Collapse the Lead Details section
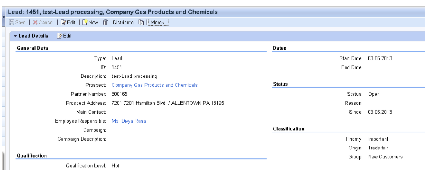This screenshot has height=181, width=431. click(x=16, y=36)
